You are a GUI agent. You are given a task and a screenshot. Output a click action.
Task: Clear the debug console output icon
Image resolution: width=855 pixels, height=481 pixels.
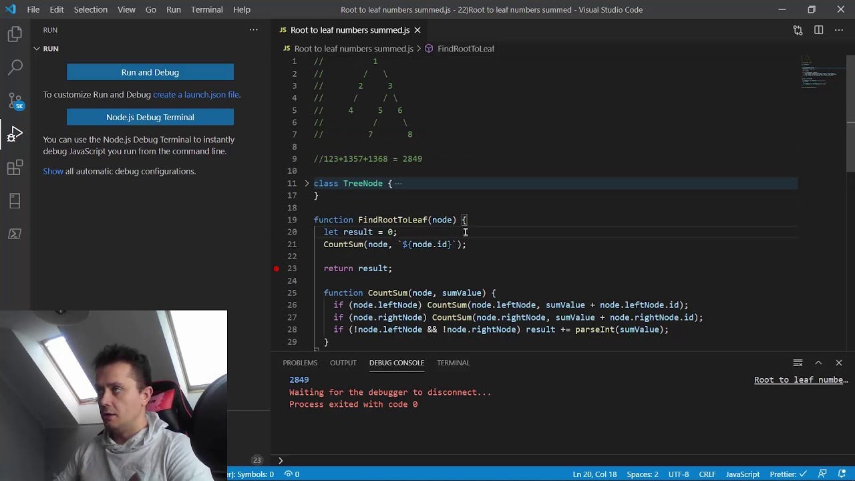click(798, 363)
